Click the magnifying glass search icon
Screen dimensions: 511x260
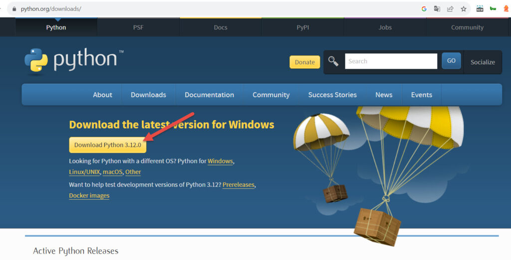333,61
